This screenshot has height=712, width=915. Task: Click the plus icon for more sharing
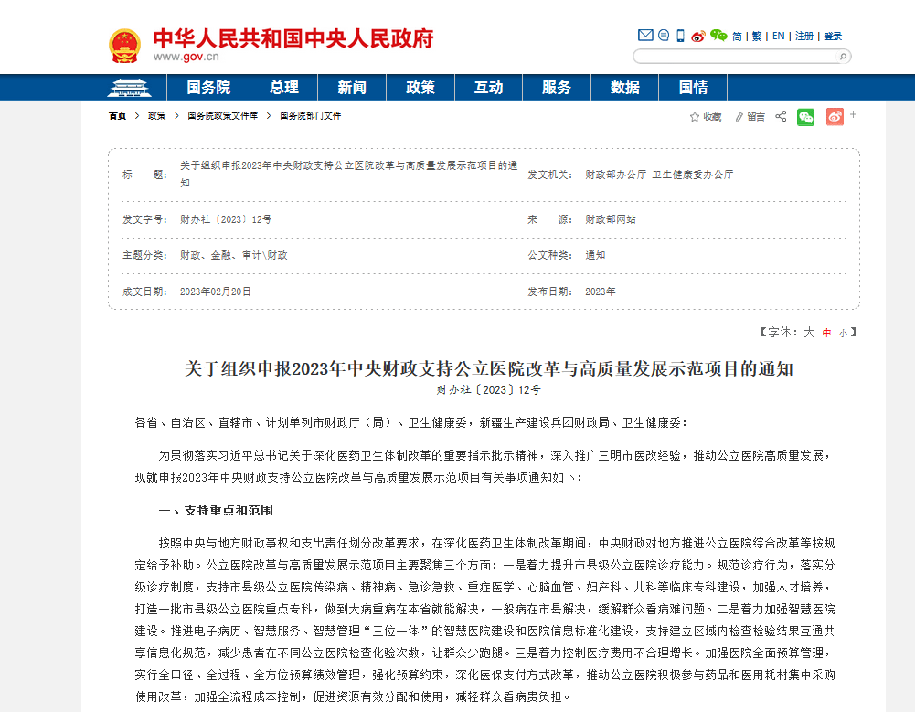[853, 114]
